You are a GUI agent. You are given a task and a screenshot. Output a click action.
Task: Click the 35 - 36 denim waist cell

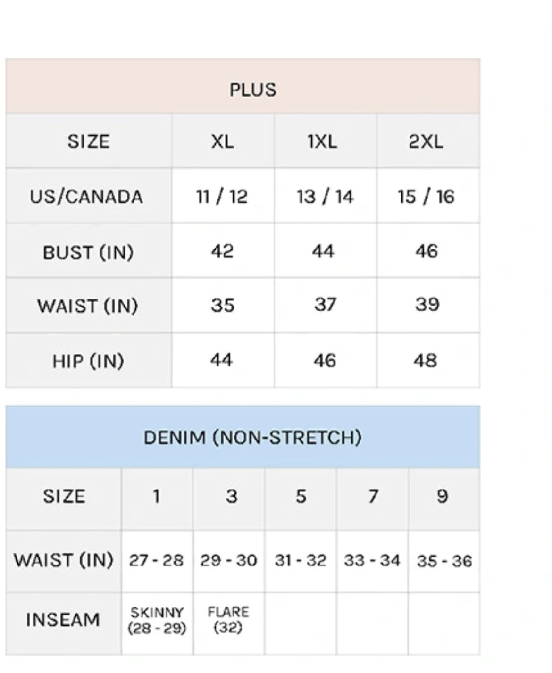click(444, 561)
